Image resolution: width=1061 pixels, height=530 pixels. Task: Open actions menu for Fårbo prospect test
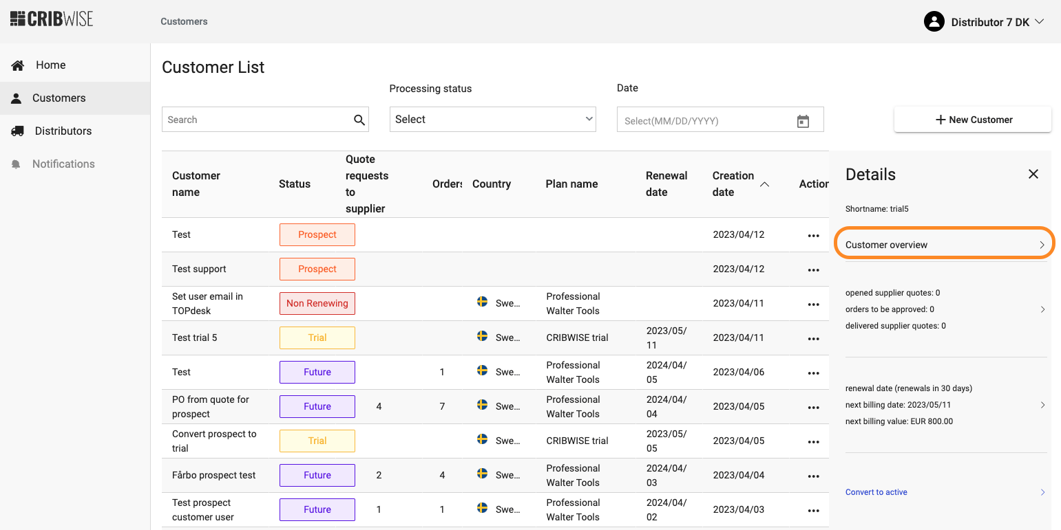point(813,476)
